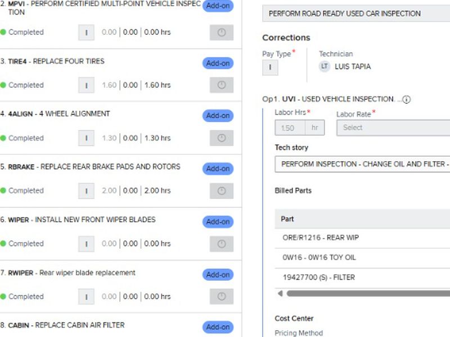The width and height of the screenshot is (450, 337).
Task: Open the Labor Rate Select dropdown
Action: coord(393,127)
